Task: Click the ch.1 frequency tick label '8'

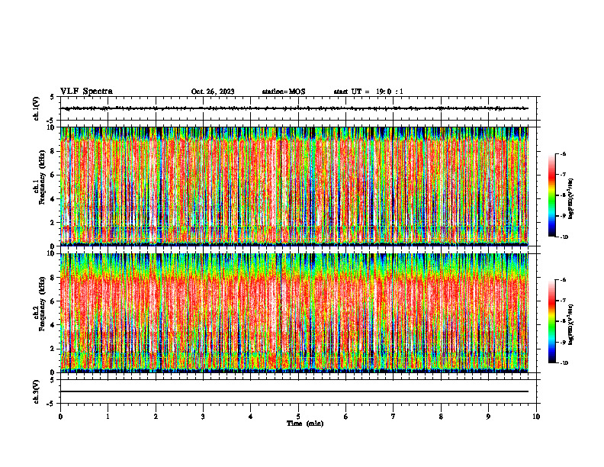Action: pyautogui.click(x=53, y=151)
